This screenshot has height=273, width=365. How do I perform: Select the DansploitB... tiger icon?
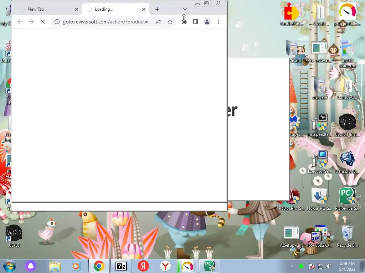click(347, 162)
